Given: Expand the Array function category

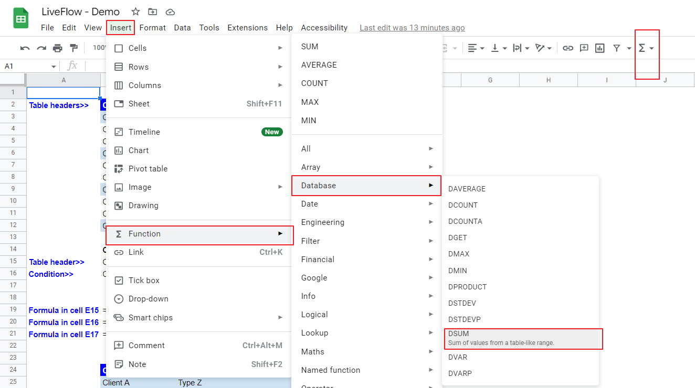Looking at the screenshot, I should pos(366,167).
